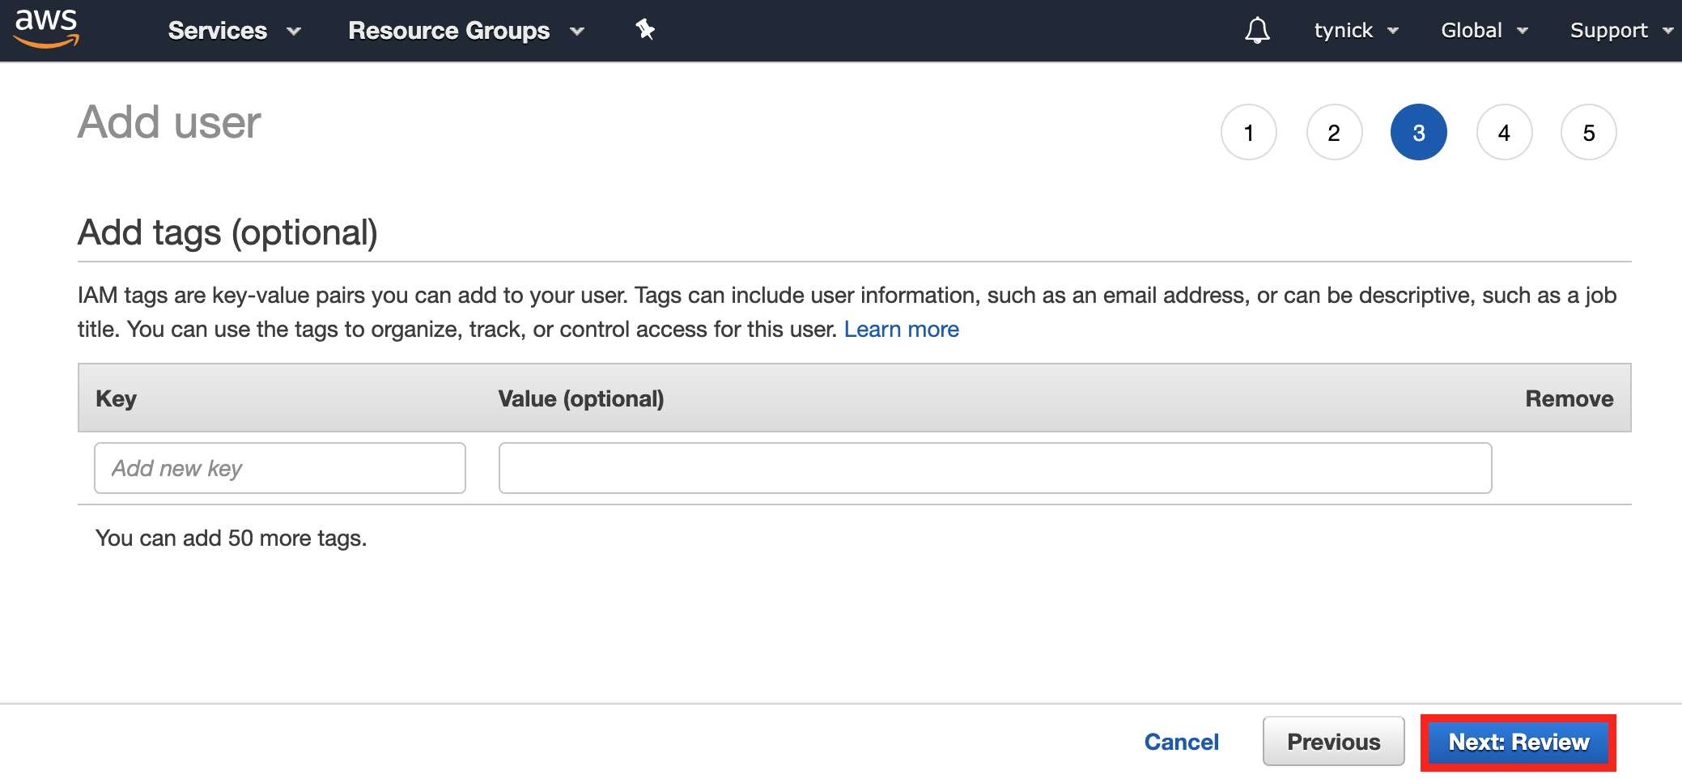
Task: Select current wizard step 3
Action: [1419, 132]
